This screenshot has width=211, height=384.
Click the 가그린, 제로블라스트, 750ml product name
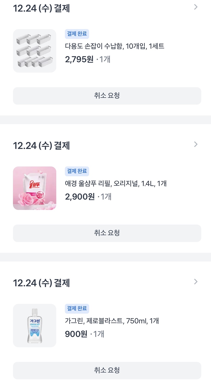click(x=112, y=321)
